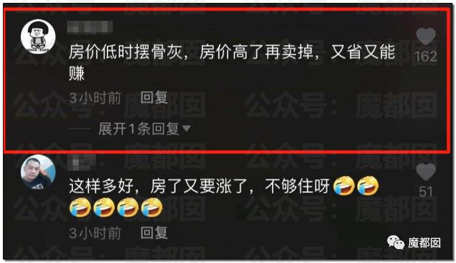Viewport: 456px width, 263px height.
Task: Reply to the 房价低时摆骨灰 comment
Action: pyautogui.click(x=154, y=97)
